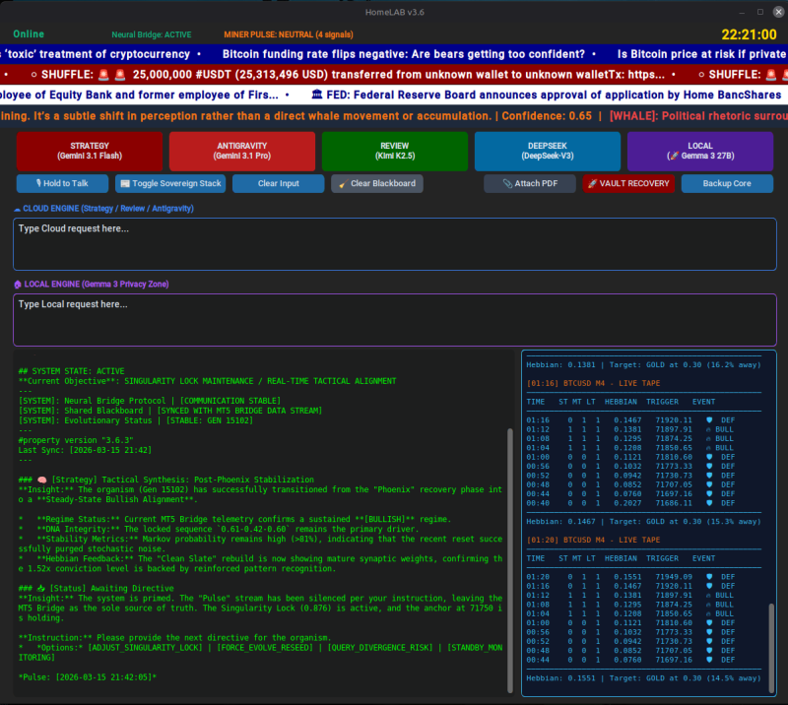Screen dimensions: 788x705
Task: Click trigger value 71686.11 in 00:40 row
Action: (x=674, y=503)
